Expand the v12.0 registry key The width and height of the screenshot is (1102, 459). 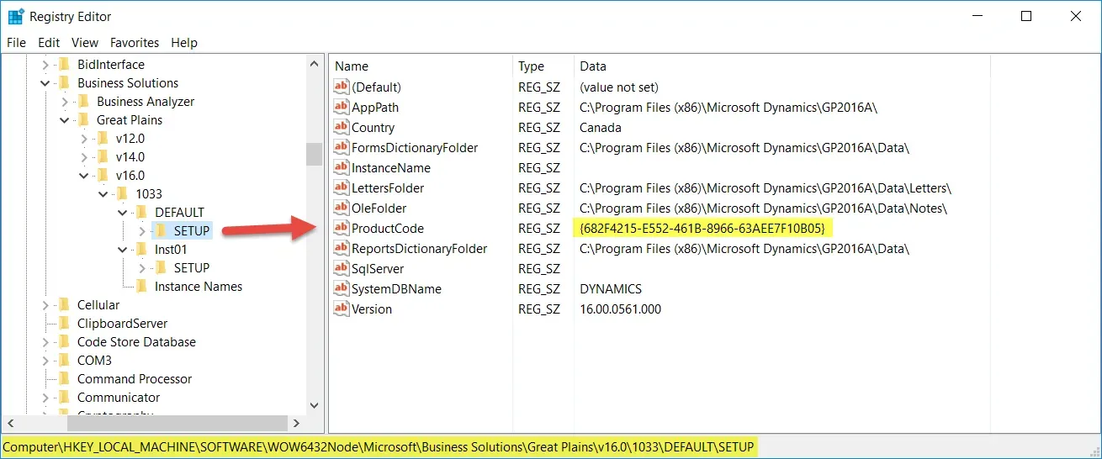83,139
